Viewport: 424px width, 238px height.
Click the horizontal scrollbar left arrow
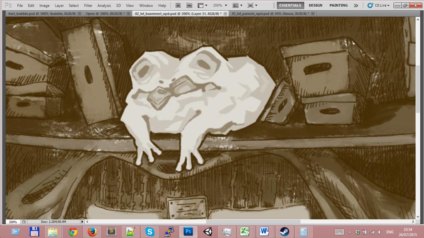[87, 222]
